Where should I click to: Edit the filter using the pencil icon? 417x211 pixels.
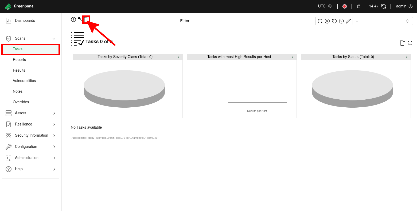[x=348, y=21]
